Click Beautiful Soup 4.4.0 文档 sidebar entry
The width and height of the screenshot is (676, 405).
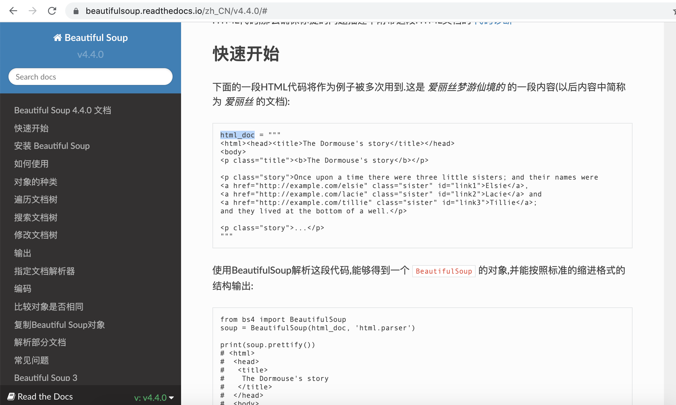point(62,110)
